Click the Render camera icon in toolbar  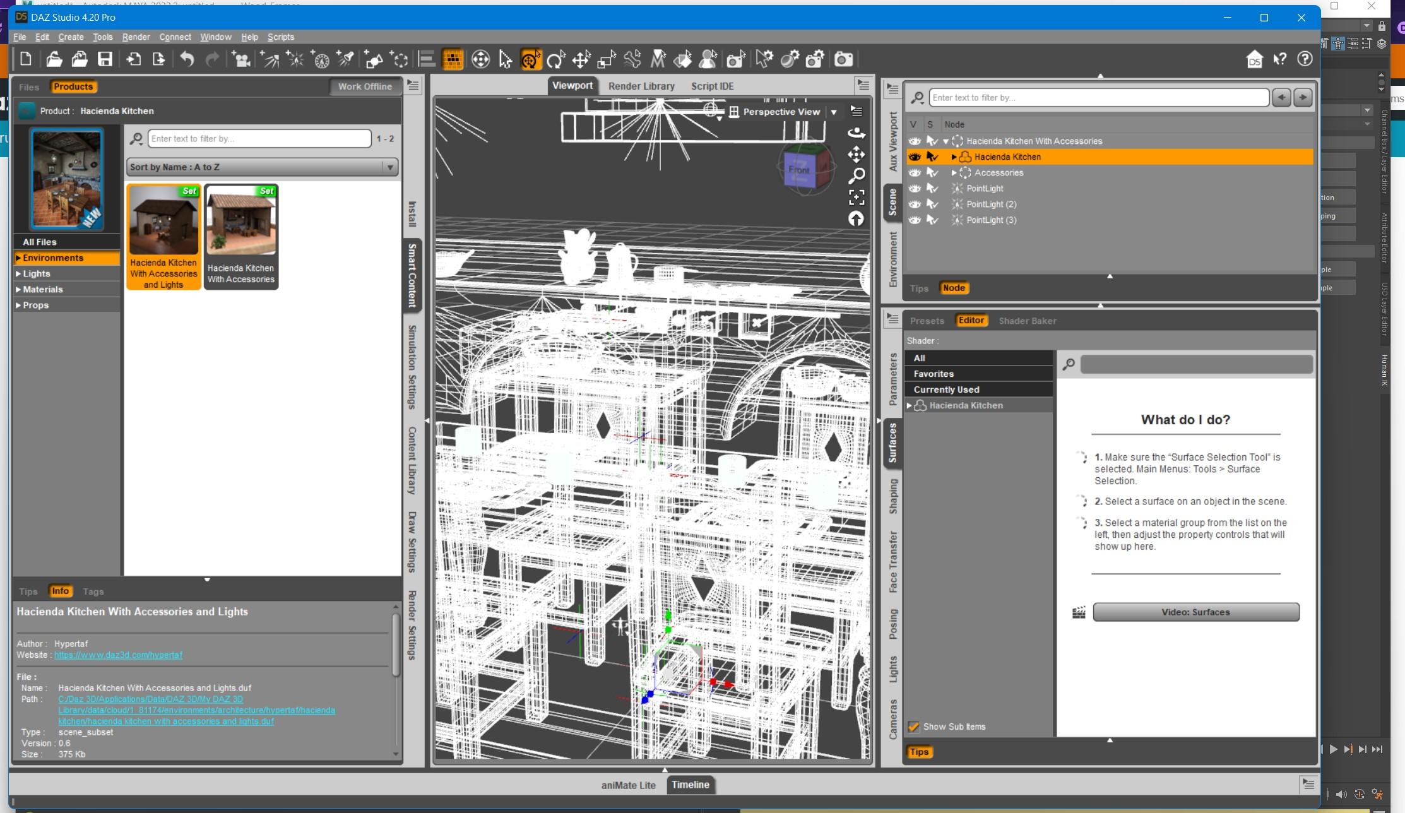pyautogui.click(x=843, y=59)
